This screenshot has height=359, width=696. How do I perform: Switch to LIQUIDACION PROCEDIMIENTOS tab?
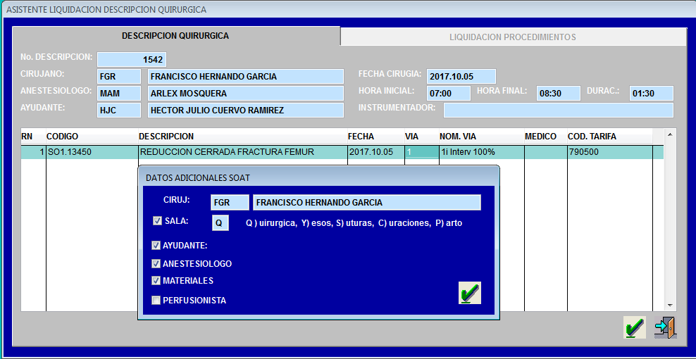click(513, 37)
